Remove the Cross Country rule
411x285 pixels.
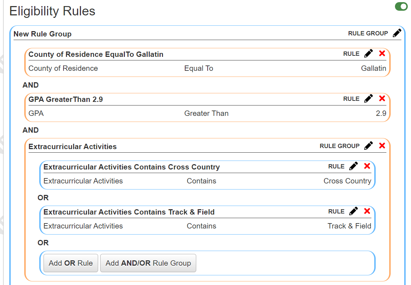[x=367, y=166]
